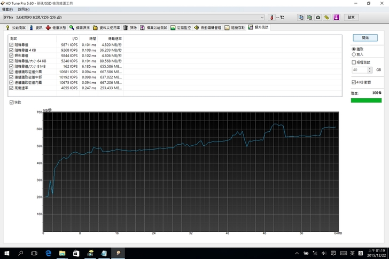Toggle the 4 KB 對齊 checkbox
389x259 pixels.
[x=353, y=82]
